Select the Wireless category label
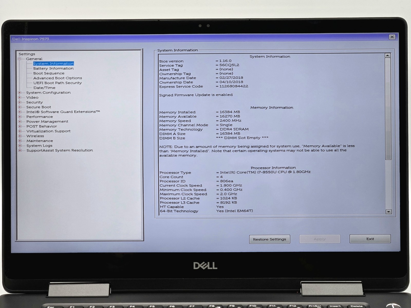 point(35,136)
